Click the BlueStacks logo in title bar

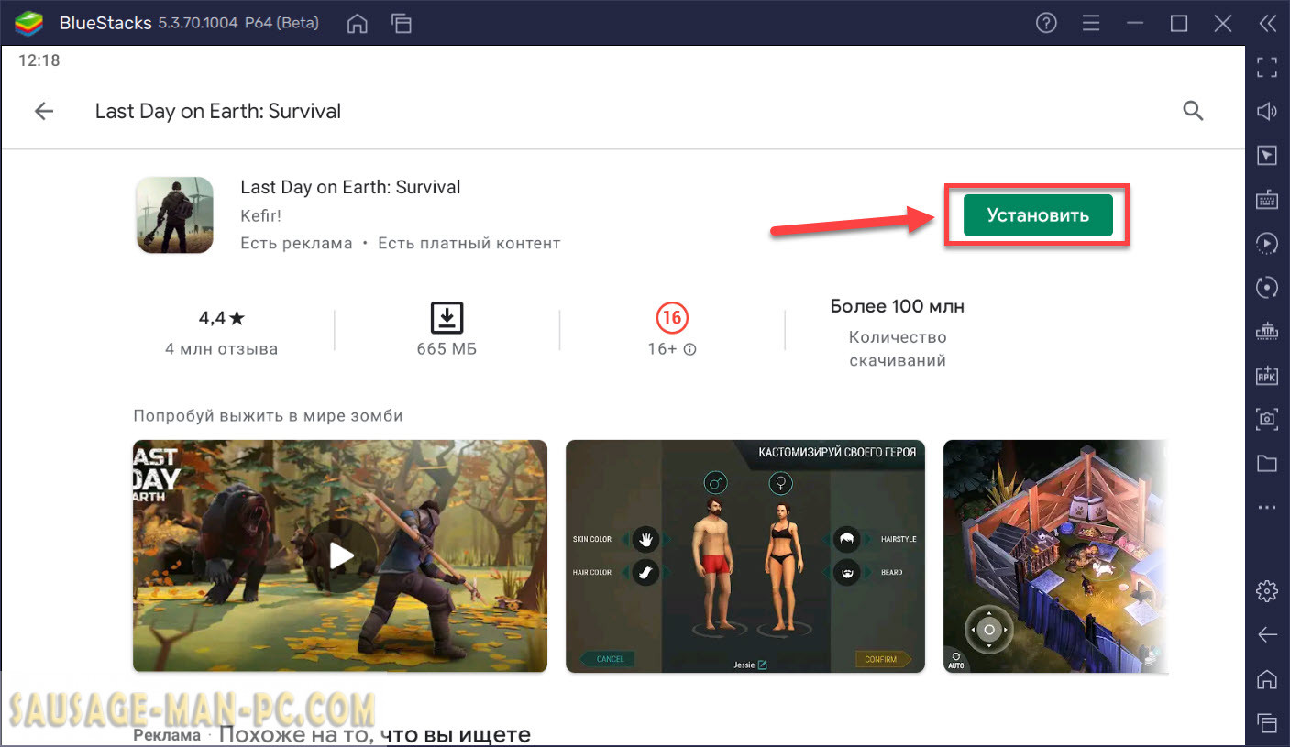[x=30, y=24]
